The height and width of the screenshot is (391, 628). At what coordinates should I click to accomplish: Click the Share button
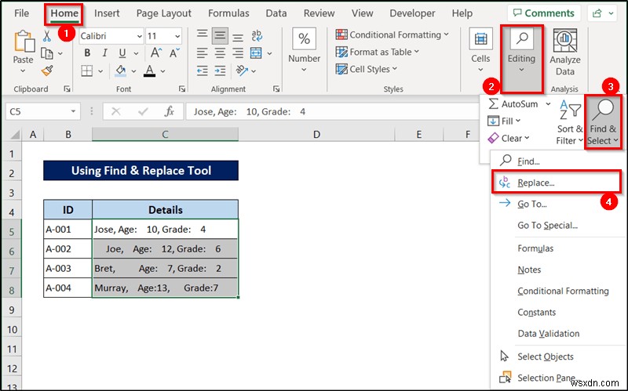603,13
